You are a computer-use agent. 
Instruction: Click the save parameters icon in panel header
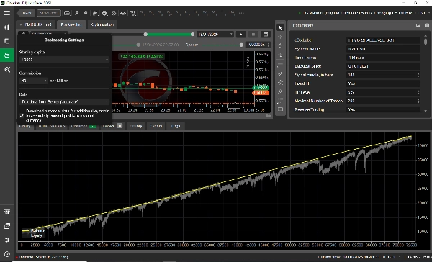(x=418, y=25)
